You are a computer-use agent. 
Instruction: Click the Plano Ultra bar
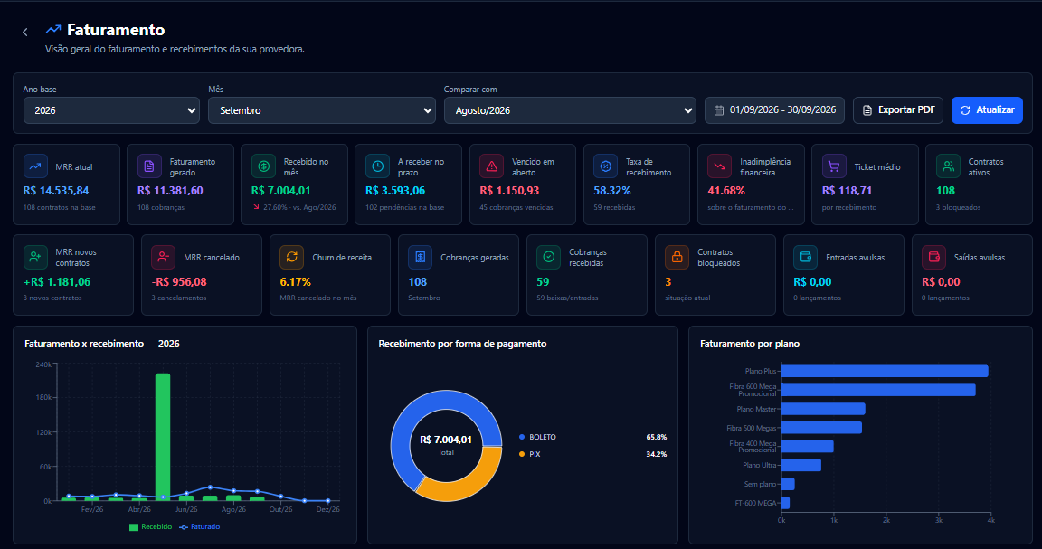[801, 465]
